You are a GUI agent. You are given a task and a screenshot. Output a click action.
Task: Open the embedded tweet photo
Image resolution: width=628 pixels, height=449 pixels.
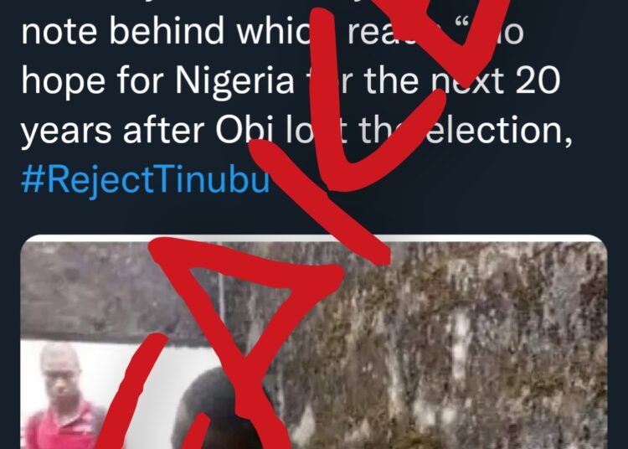pos(314,342)
